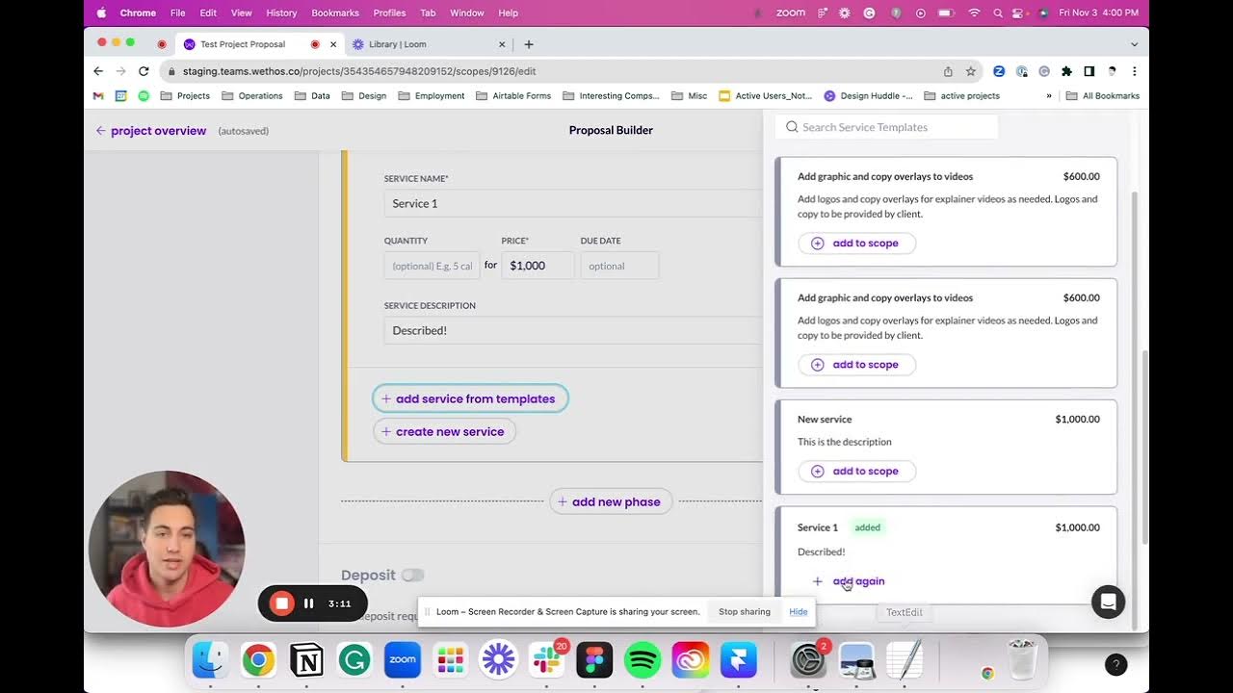
Task: Click Stop sharing in the Loom banner
Action: tap(744, 611)
